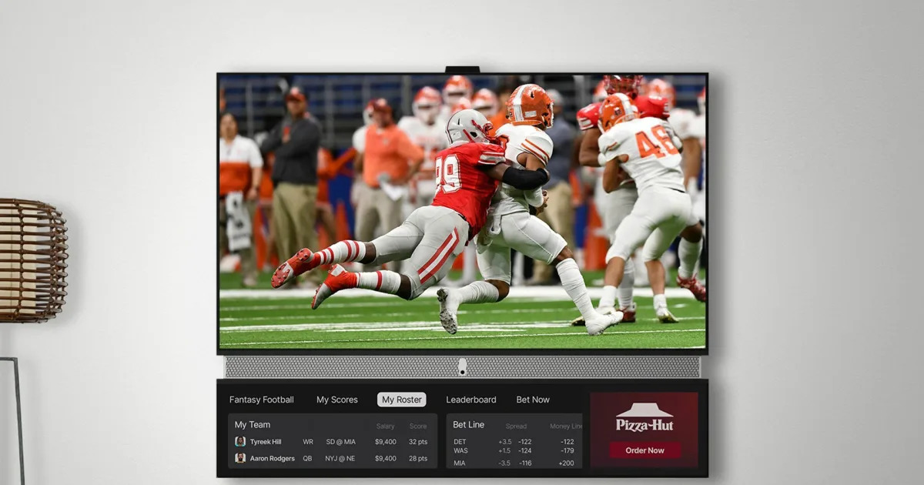Switch to the My Scores tab
Screen dimensions: 924x485
click(x=336, y=400)
